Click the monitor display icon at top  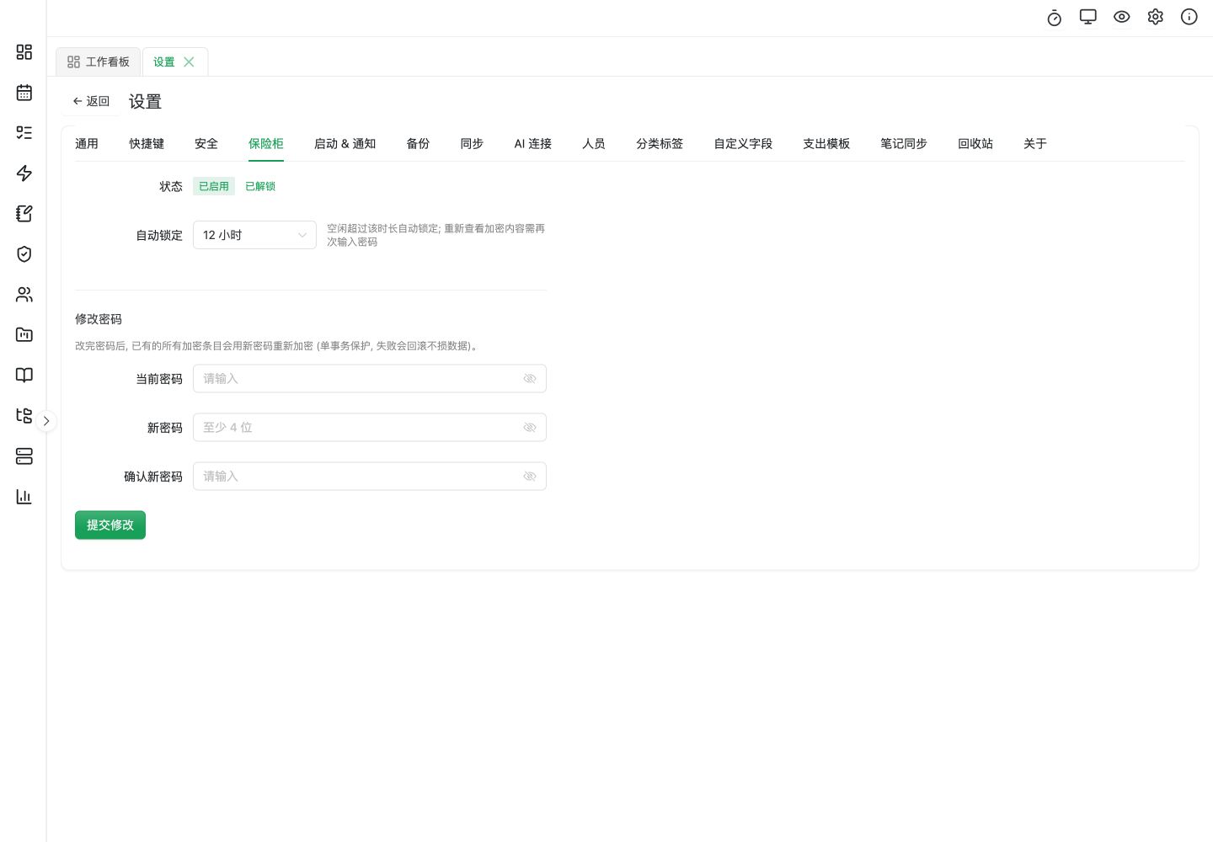coord(1088,17)
